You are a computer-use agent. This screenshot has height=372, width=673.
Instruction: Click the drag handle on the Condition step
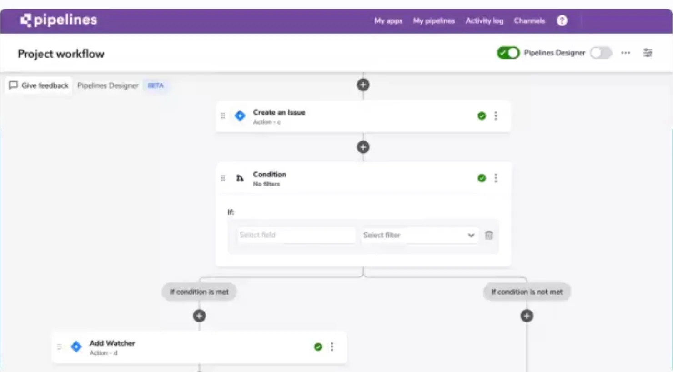click(x=223, y=178)
